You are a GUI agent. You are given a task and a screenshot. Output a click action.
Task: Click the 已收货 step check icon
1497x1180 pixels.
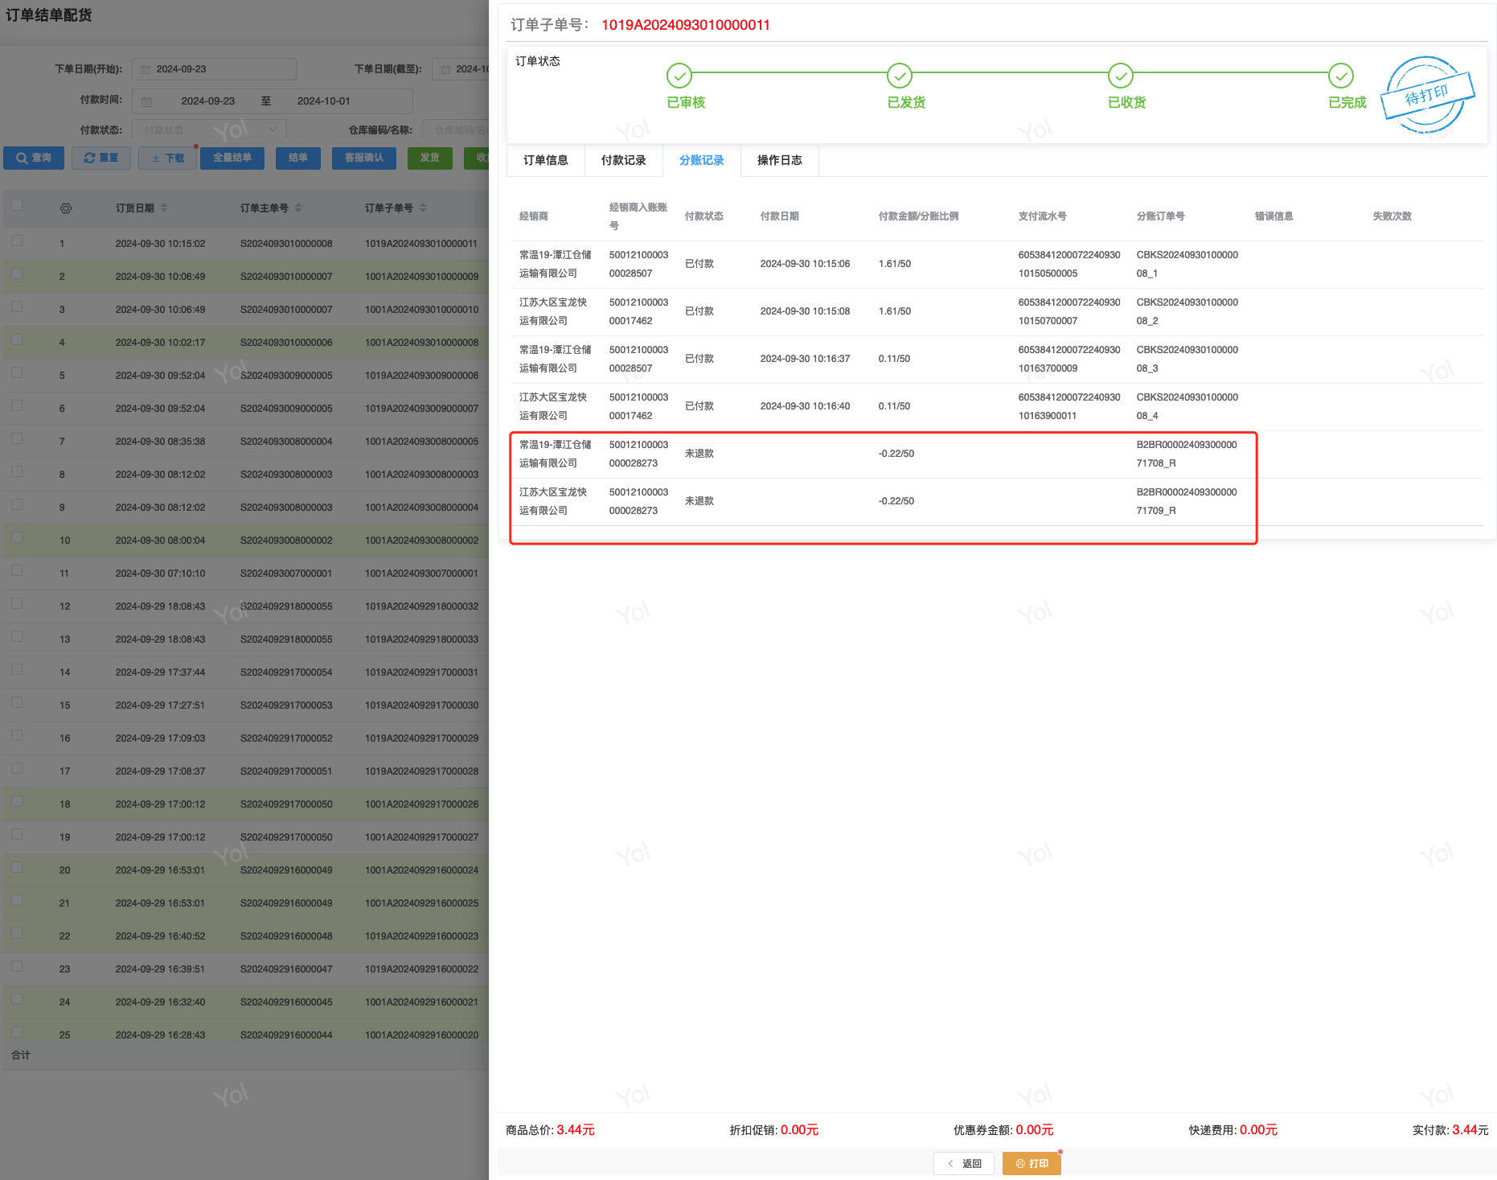(1121, 76)
